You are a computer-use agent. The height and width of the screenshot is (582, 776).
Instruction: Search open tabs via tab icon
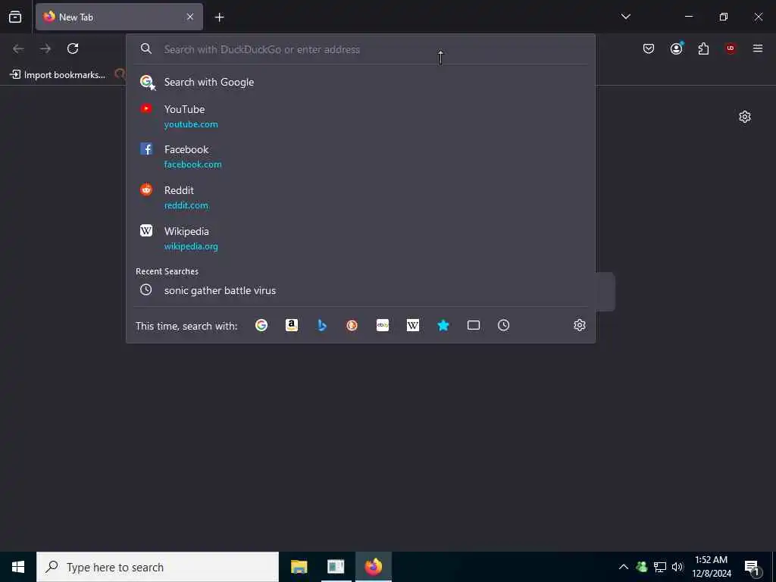click(474, 325)
